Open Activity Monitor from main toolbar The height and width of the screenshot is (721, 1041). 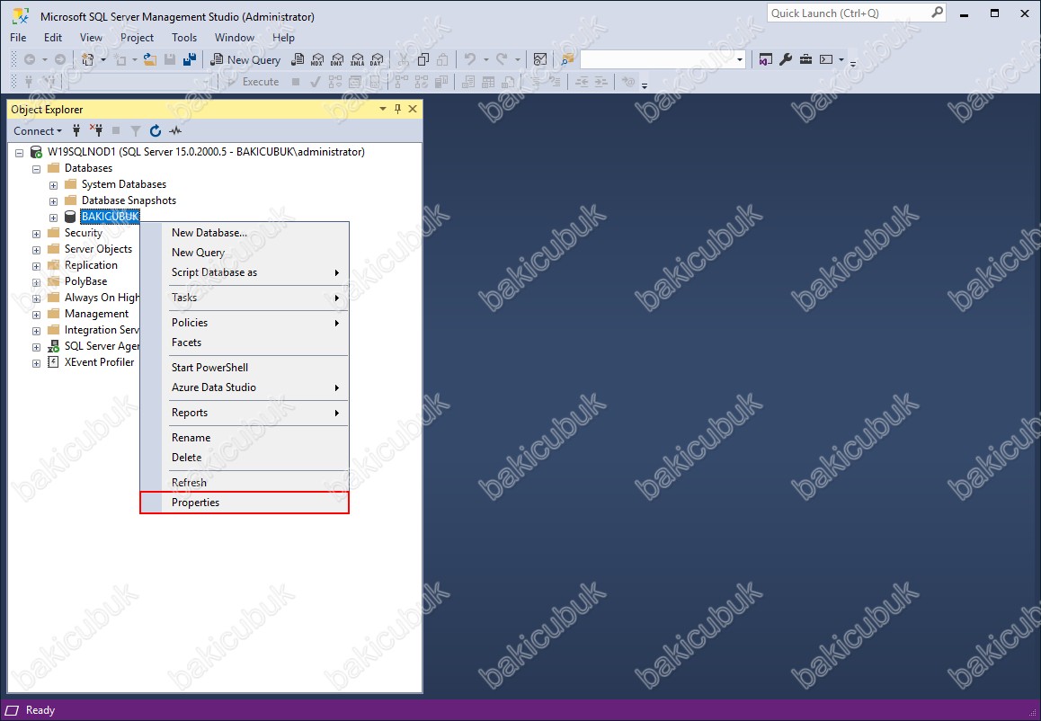click(540, 59)
